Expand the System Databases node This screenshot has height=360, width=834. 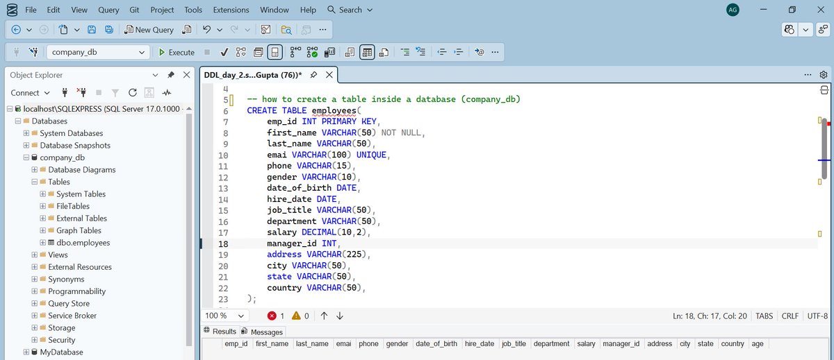point(26,133)
